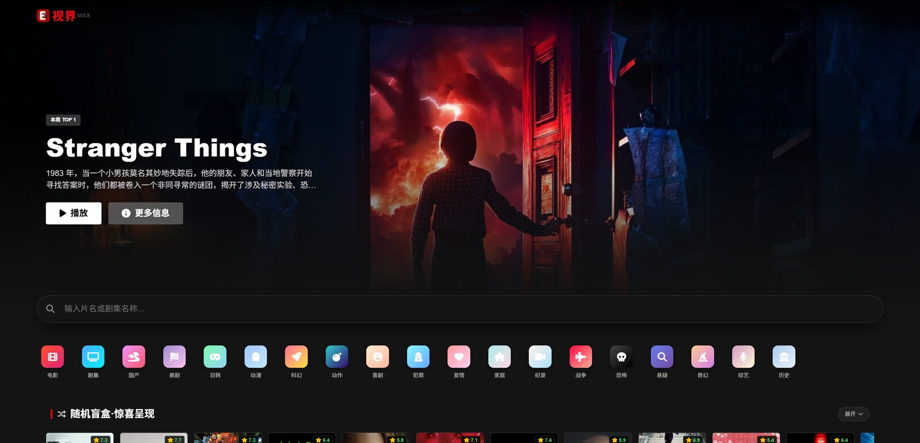Select the 爱情 heart category icon
This screenshot has height=443, width=920.
[x=459, y=357]
